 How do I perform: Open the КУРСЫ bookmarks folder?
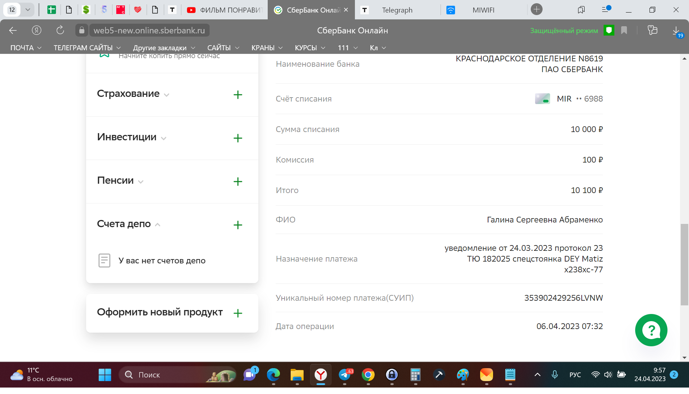pos(310,48)
